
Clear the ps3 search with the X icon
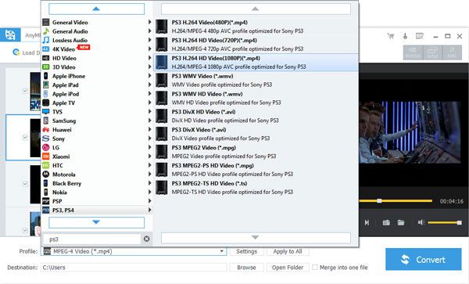[147, 239]
